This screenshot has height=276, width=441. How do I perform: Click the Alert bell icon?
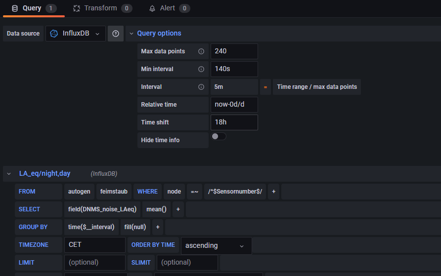[152, 8]
